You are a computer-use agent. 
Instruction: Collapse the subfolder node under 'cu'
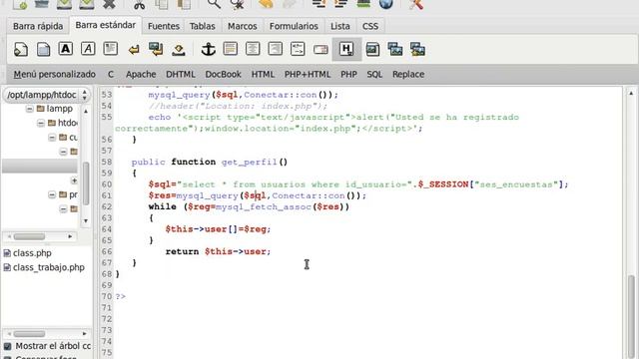tap(63, 152)
